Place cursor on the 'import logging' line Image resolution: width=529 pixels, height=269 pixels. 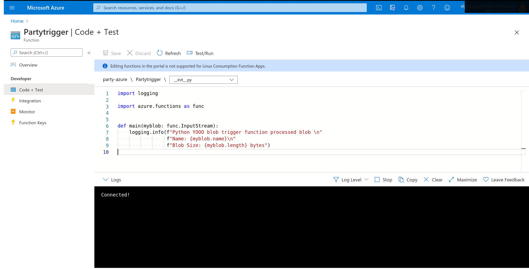click(138, 93)
